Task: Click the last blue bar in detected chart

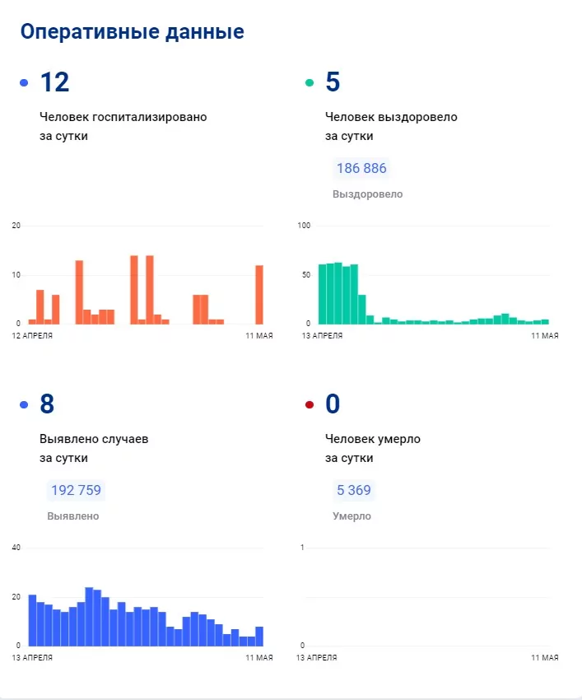Action: tap(259, 637)
